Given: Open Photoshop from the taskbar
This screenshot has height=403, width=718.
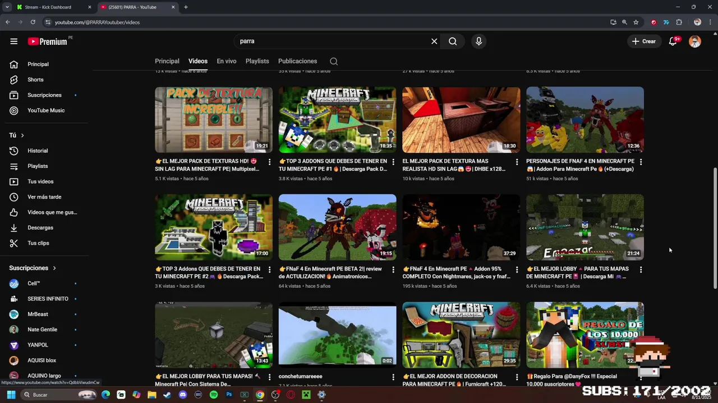Looking at the screenshot, I should (x=229, y=395).
